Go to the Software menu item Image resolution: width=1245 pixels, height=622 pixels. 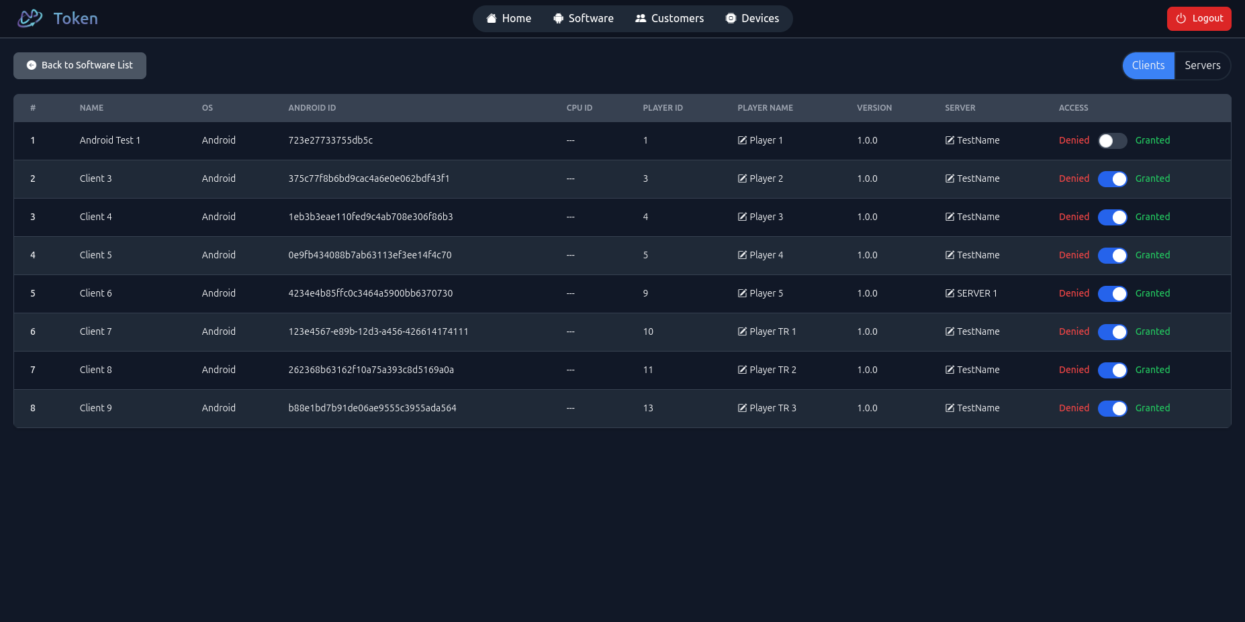(583, 19)
